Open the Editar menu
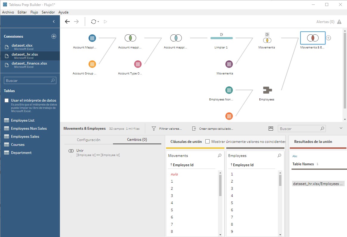Image resolution: width=347 pixels, height=237 pixels. click(22, 12)
